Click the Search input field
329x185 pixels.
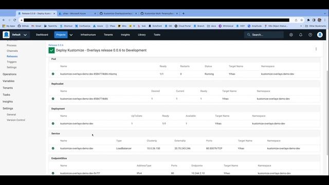pyautogui.click(x=264, y=35)
